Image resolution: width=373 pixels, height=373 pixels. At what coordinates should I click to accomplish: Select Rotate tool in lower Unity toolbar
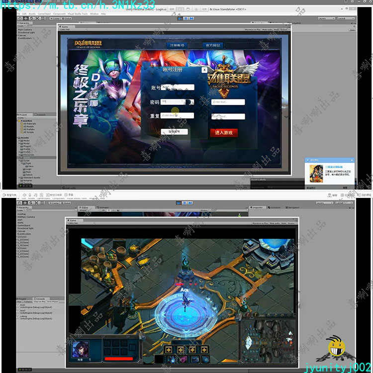31,203
